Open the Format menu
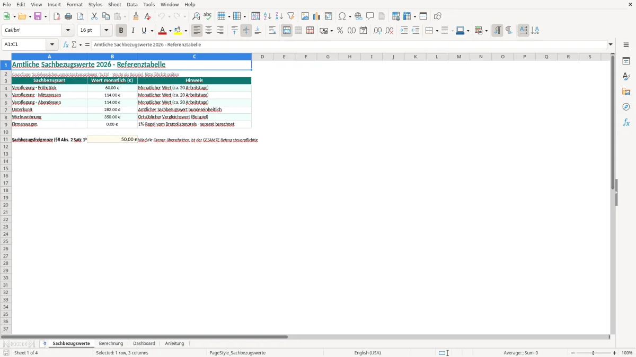636x357 pixels. point(74,4)
